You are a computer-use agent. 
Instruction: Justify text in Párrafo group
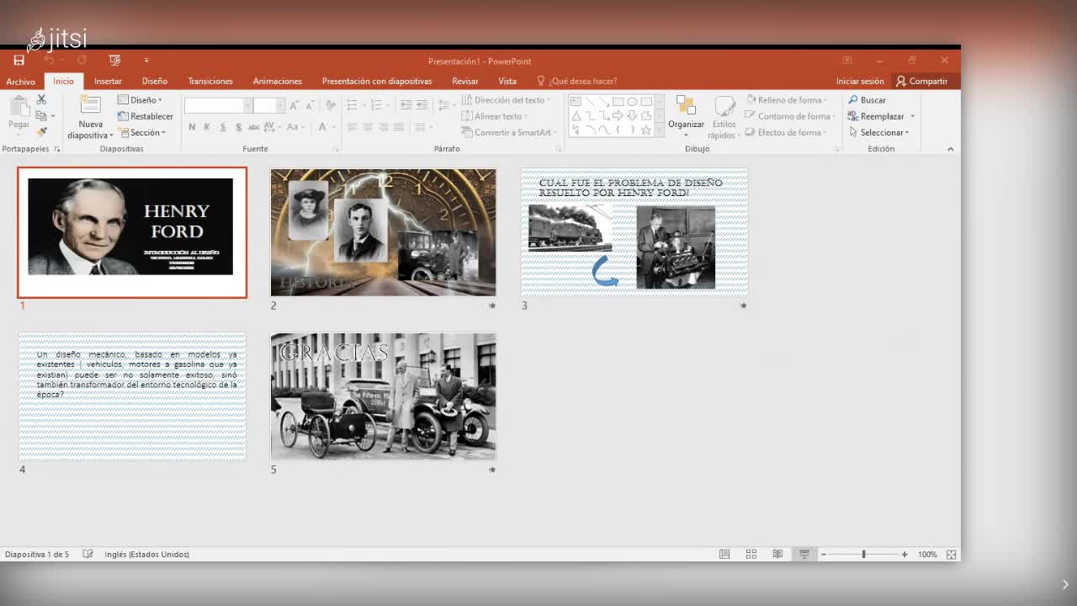(x=399, y=127)
